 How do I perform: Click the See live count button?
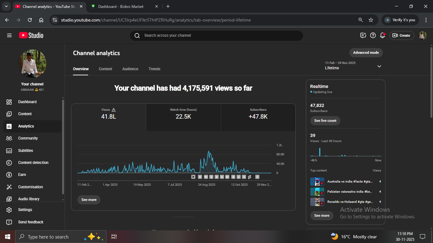(325, 121)
